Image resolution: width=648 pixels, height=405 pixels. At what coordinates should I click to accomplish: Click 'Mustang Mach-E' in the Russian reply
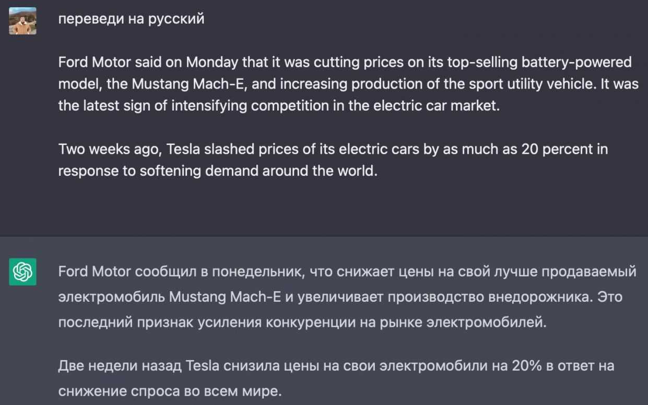tap(225, 297)
